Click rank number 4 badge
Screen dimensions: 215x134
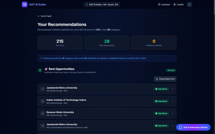43,126
